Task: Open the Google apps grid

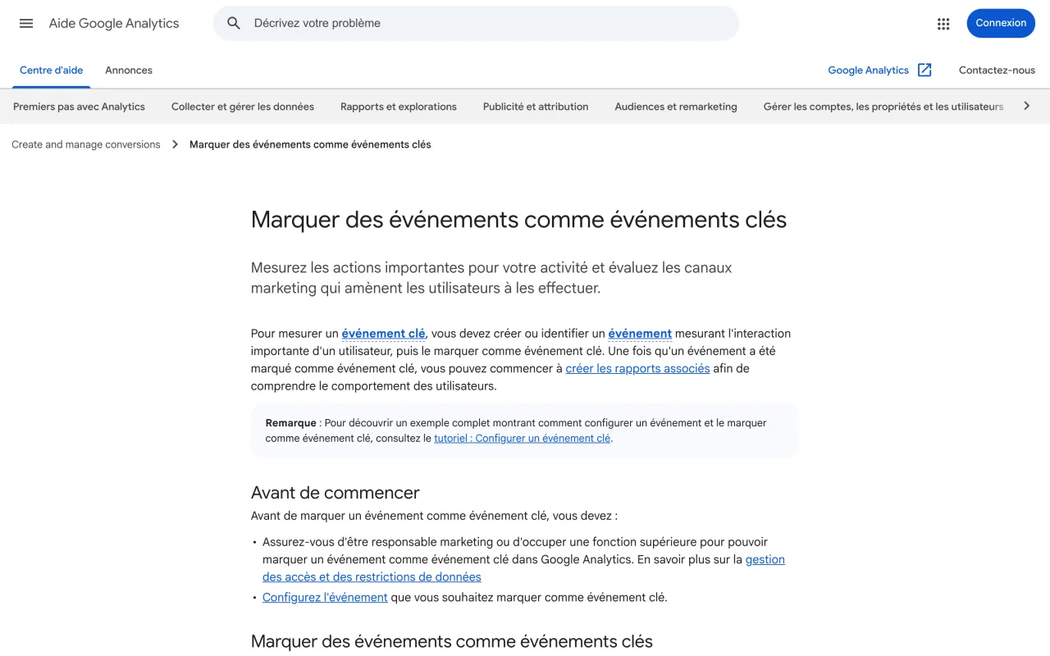Action: (943, 24)
